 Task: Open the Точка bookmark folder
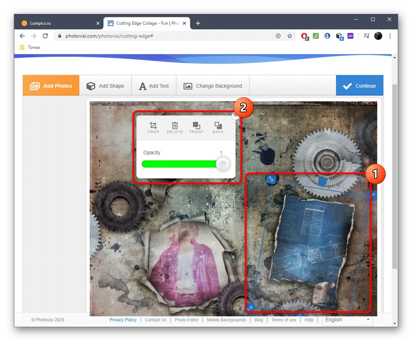click(29, 47)
